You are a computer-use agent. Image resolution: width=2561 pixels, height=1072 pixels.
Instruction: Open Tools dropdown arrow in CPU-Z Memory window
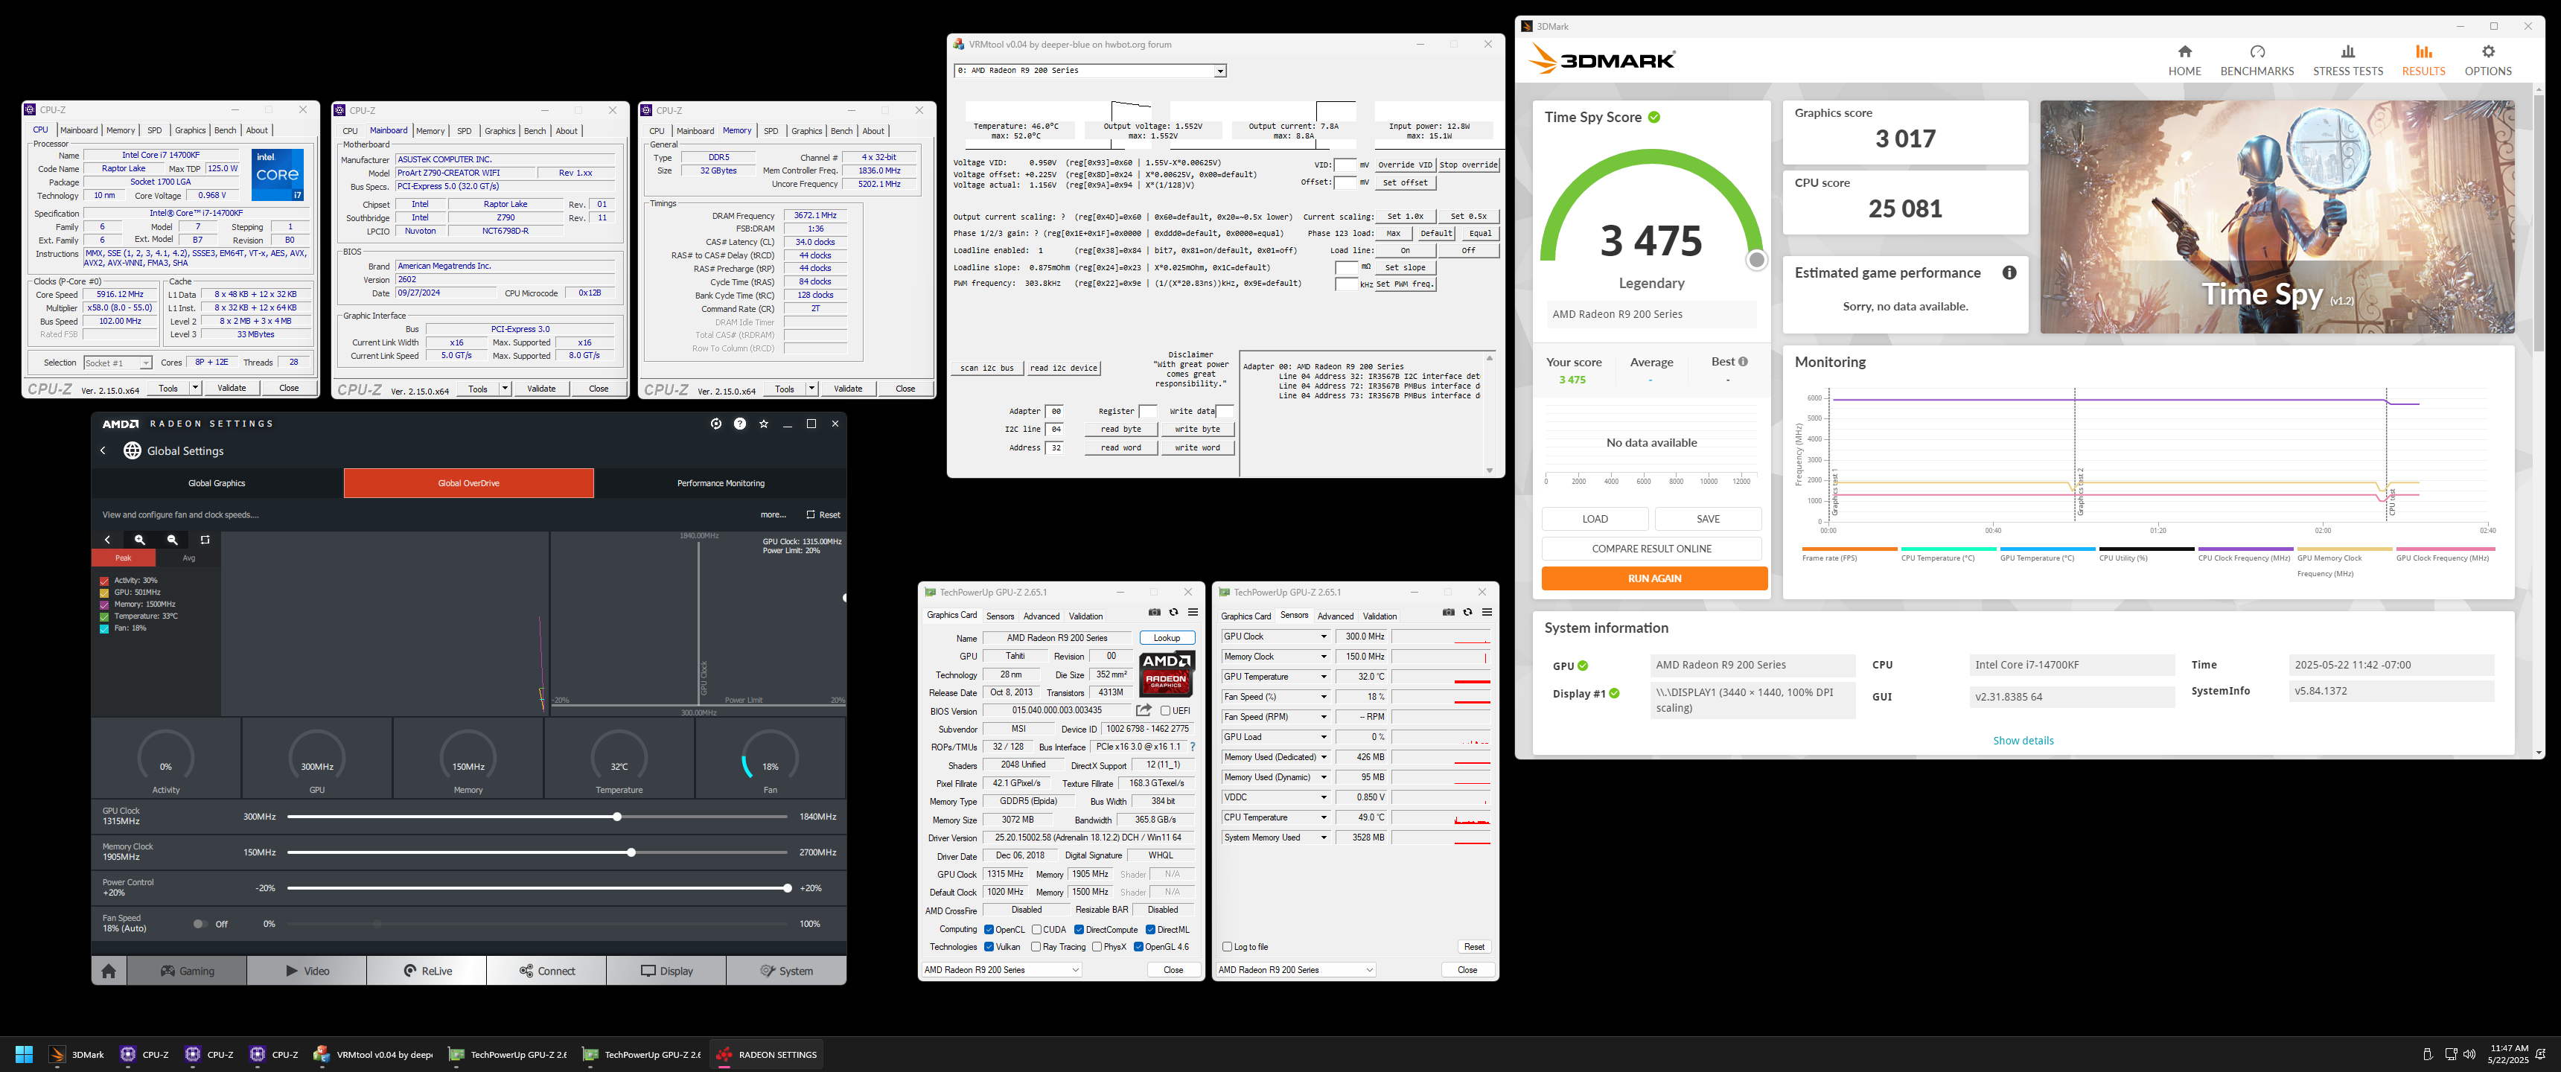[x=811, y=389]
